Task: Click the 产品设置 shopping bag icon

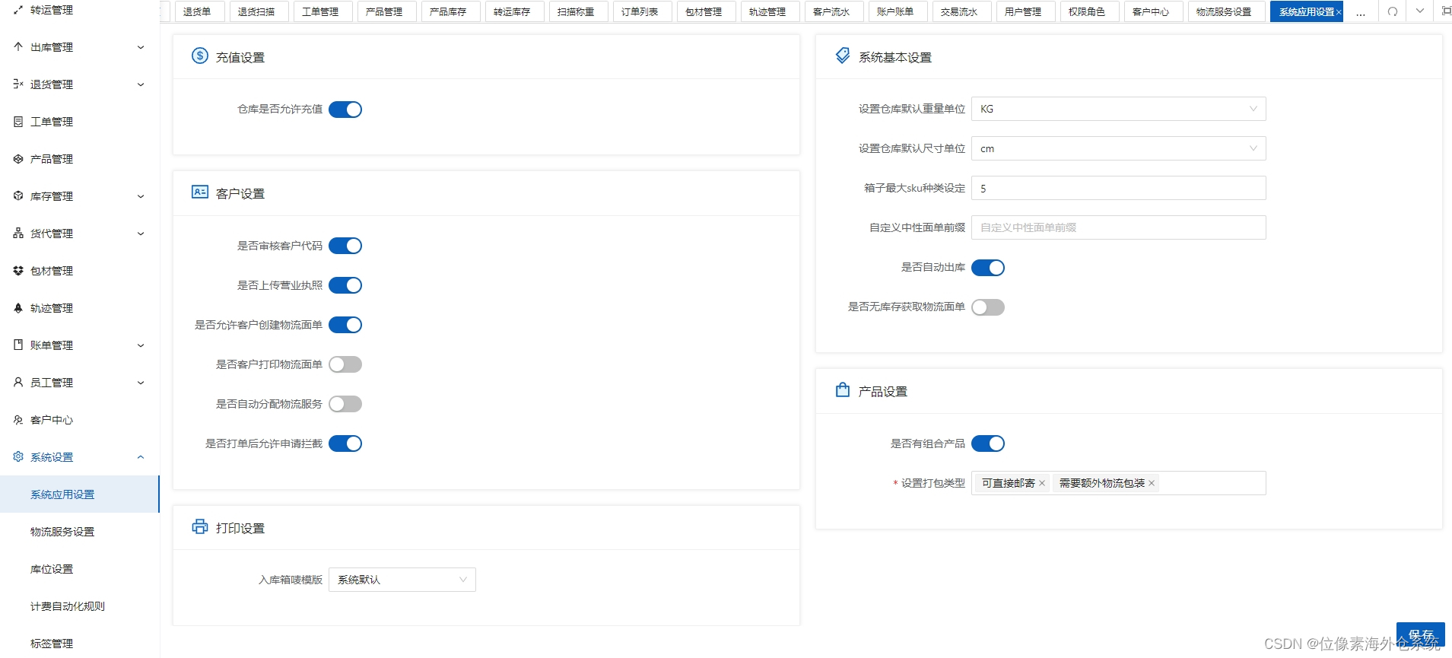Action: click(x=843, y=389)
